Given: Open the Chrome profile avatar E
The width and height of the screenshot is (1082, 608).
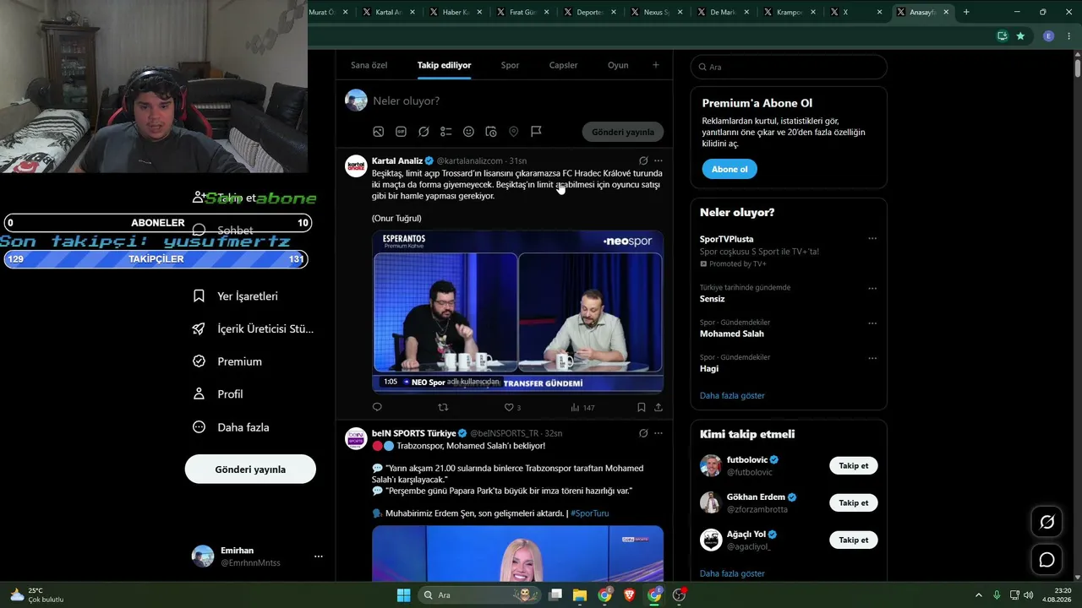Looking at the screenshot, I should pos(1048,36).
